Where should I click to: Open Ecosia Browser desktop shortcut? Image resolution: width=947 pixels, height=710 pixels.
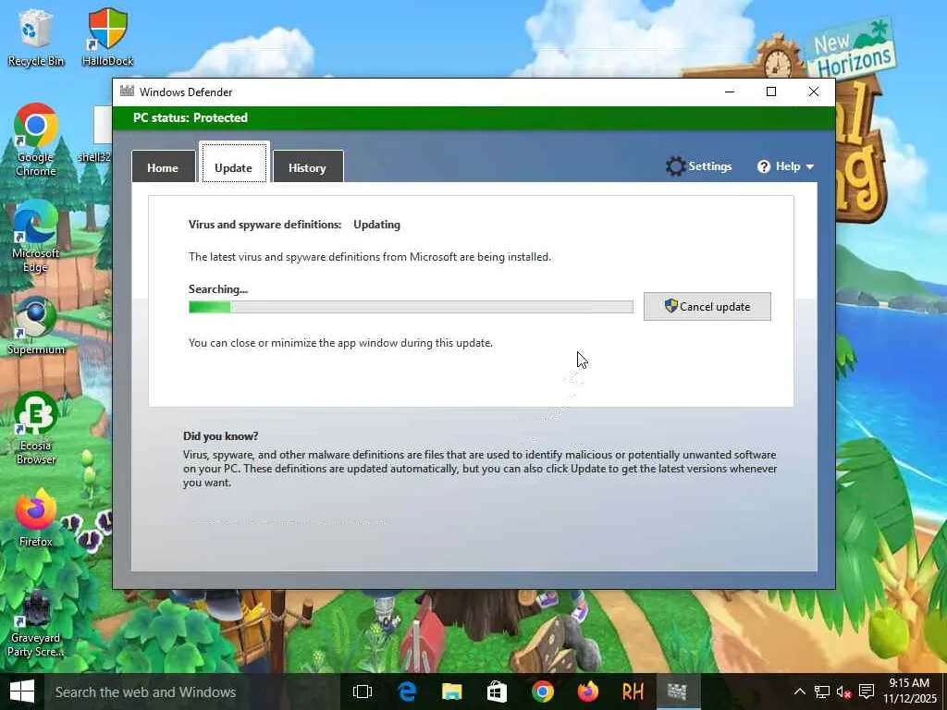point(36,428)
